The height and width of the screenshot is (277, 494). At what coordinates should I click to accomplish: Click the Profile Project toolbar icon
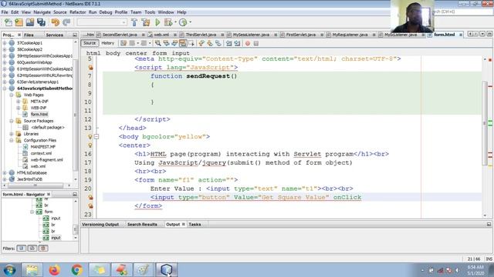183,22
